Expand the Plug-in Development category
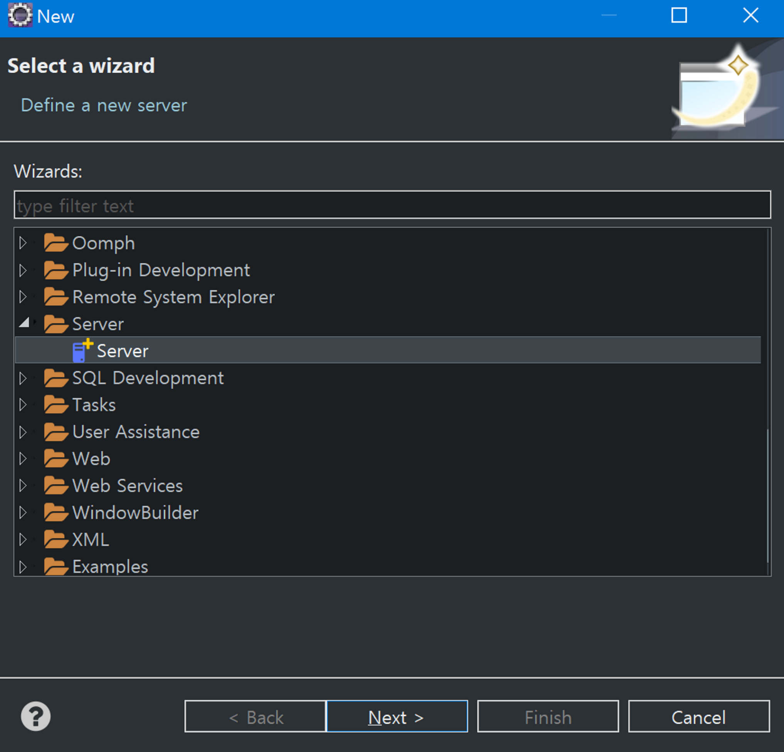This screenshot has height=752, width=784. pos(23,270)
